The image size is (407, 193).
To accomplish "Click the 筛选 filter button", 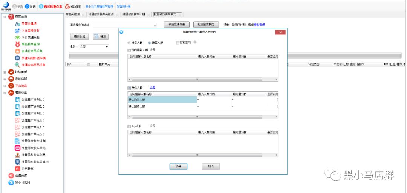I will click(101, 37).
